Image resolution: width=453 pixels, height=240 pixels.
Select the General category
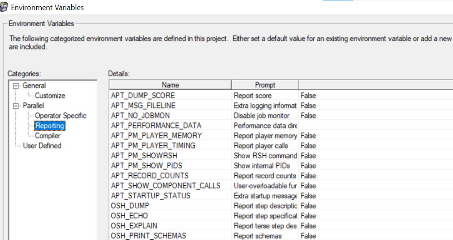point(34,86)
